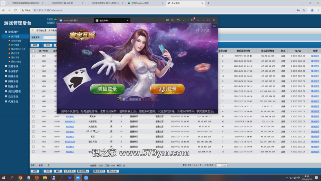
Task: Close the game tab in the emulator
Action: pos(128,20)
